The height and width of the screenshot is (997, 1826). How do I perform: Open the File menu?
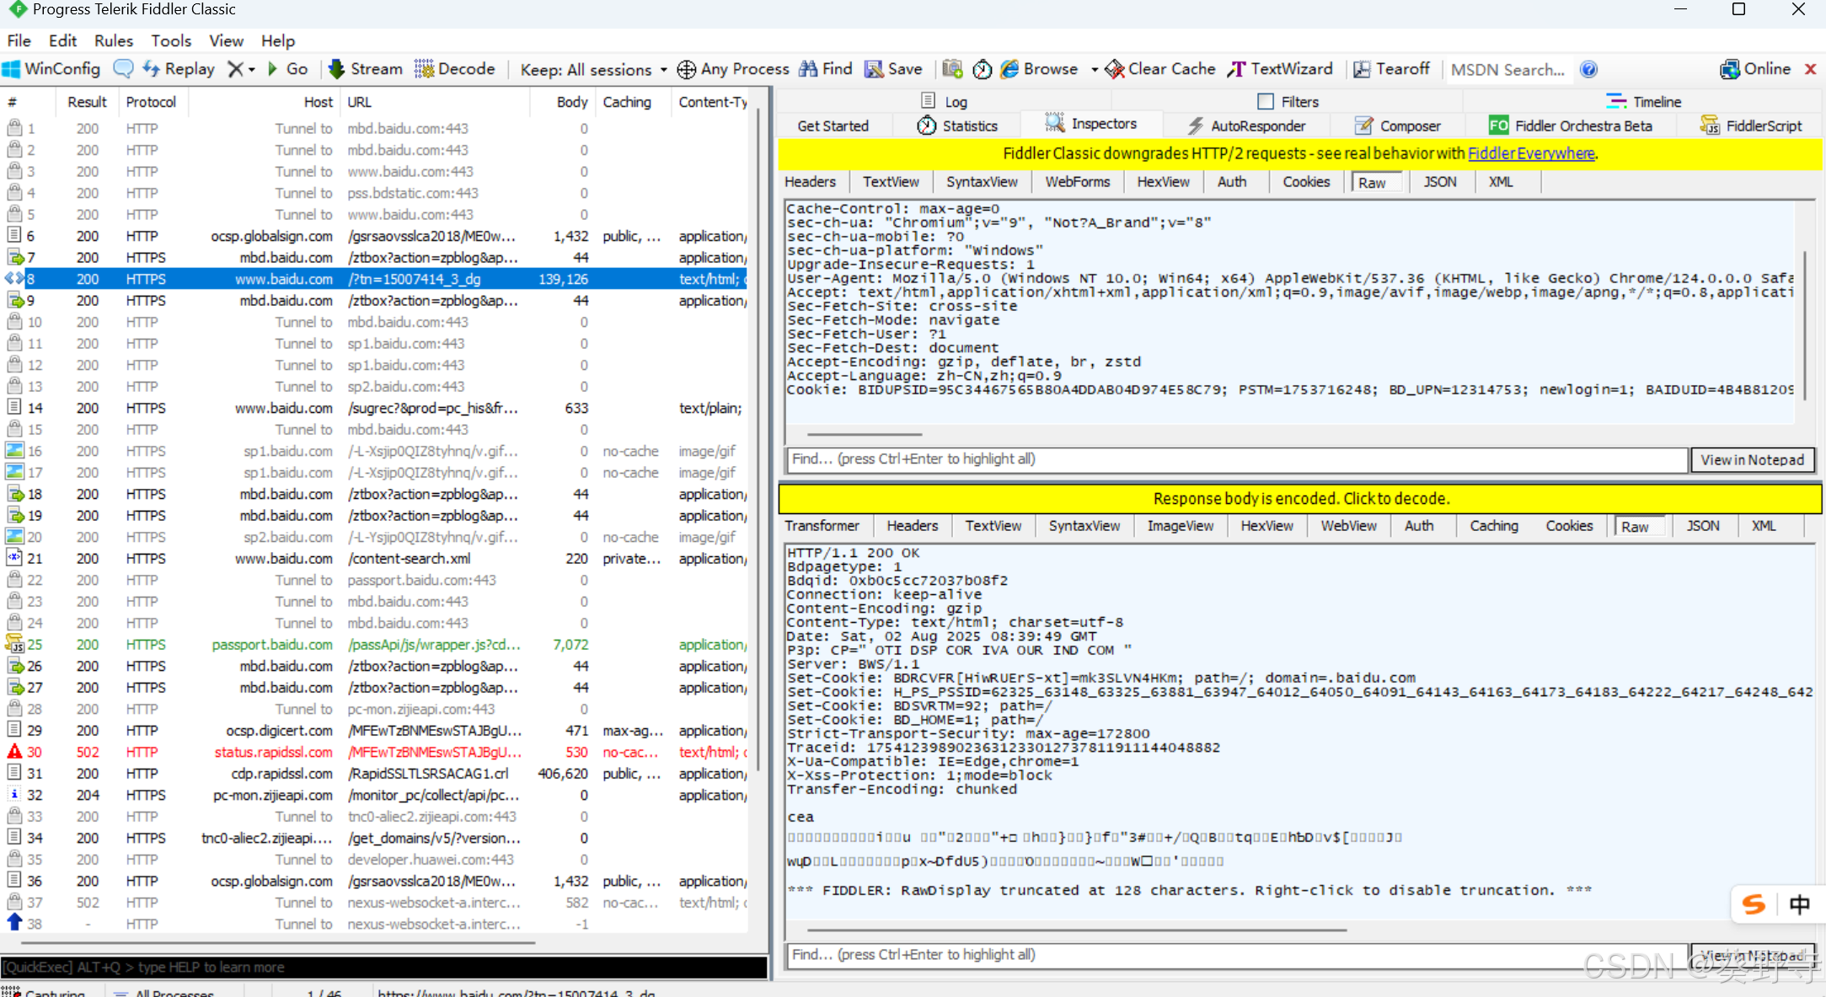[19, 40]
